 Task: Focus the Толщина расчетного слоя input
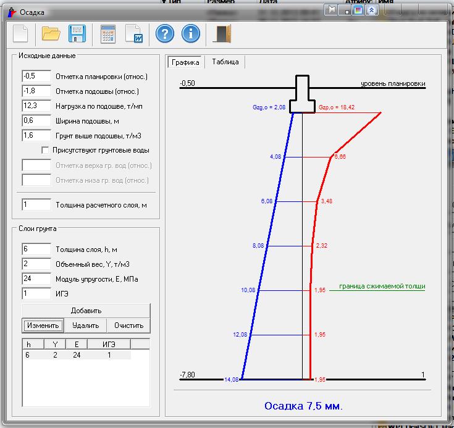point(36,204)
